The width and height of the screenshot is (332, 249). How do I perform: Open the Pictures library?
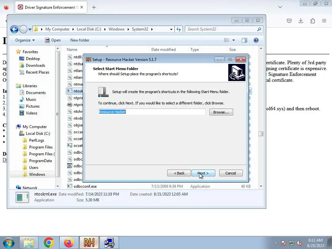(33, 106)
